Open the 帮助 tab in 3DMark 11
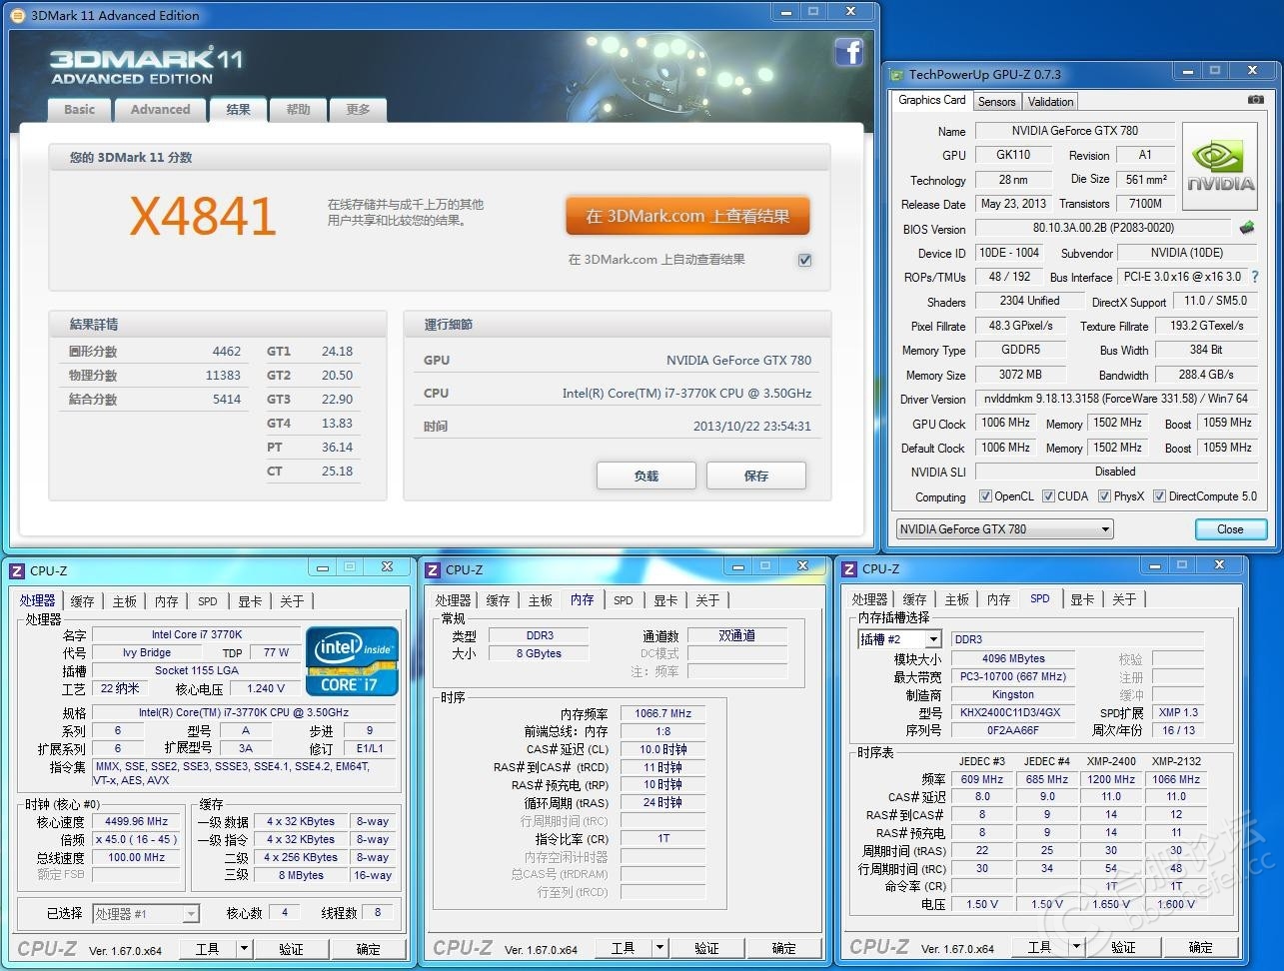 [298, 110]
